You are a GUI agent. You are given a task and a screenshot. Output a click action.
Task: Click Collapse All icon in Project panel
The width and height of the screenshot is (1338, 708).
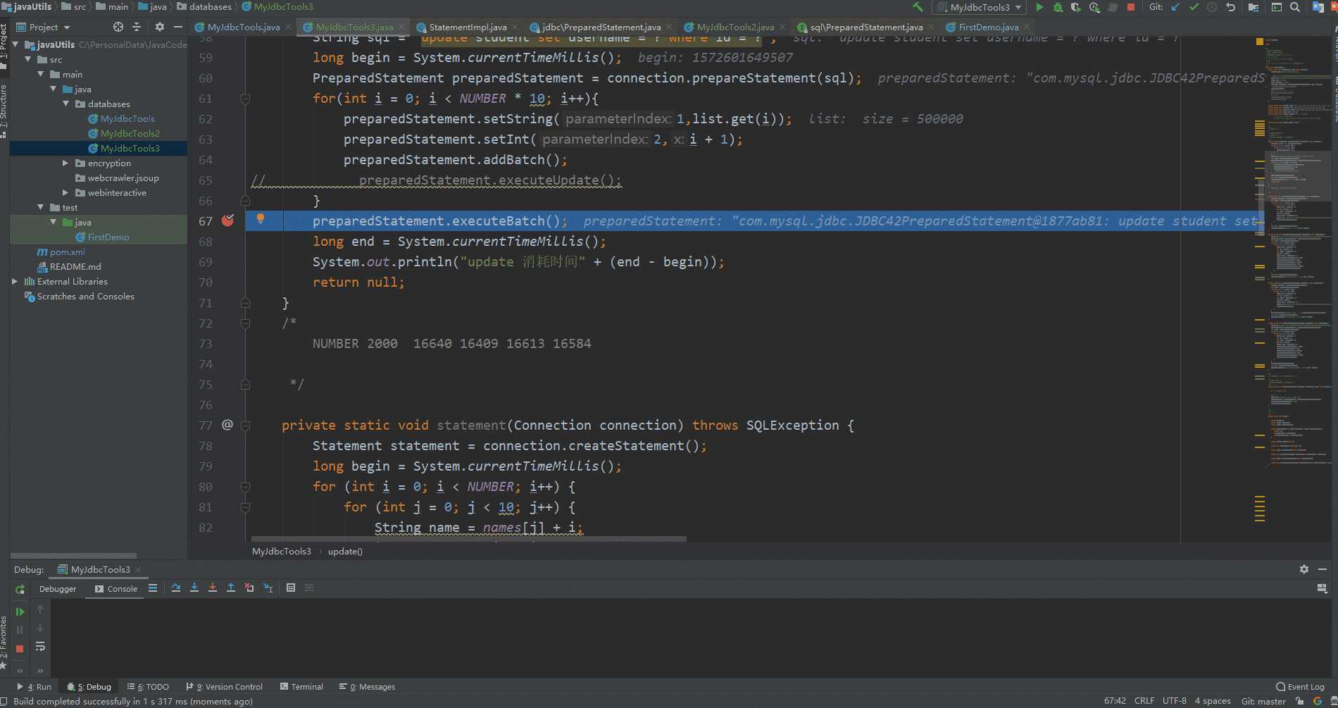pos(137,27)
